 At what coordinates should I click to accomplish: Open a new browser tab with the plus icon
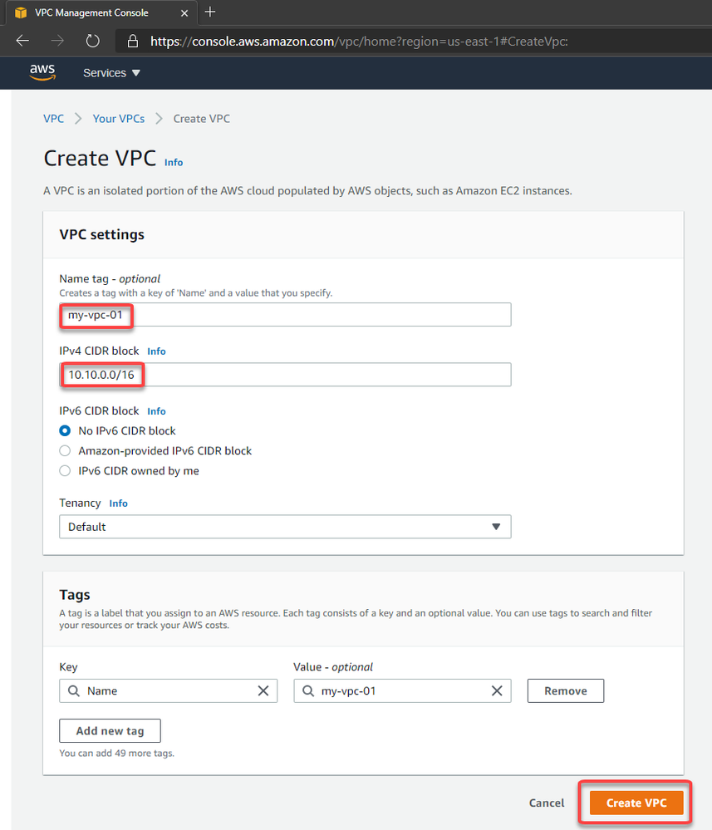pyautogui.click(x=210, y=12)
